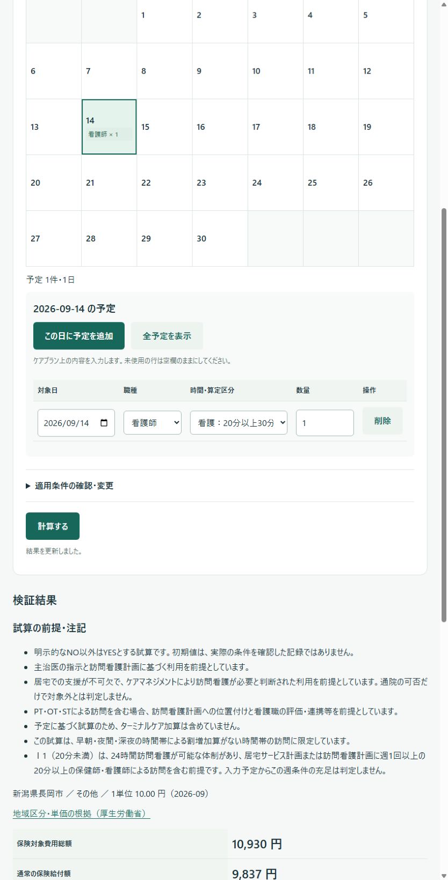Viewport: 448px width, 880px height.
Task: Select calendar day 23
Action: 220,182
